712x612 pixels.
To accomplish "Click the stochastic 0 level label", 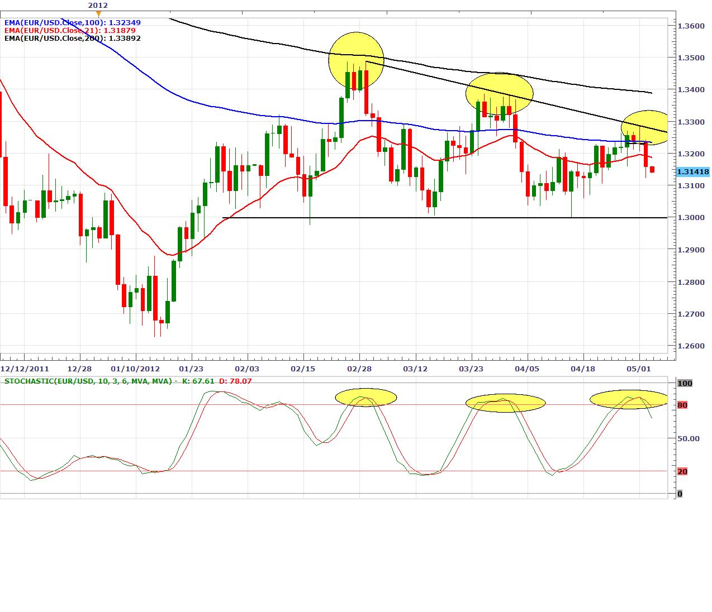I will [x=680, y=494].
